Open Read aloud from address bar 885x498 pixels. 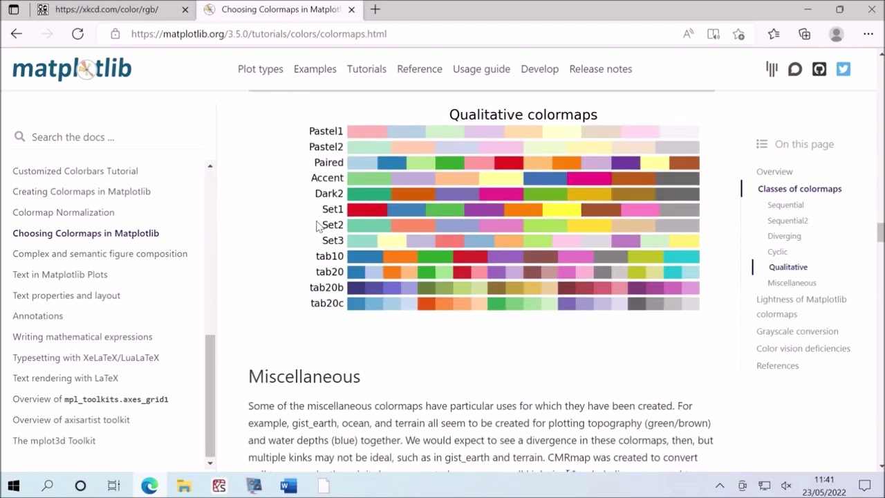(688, 33)
